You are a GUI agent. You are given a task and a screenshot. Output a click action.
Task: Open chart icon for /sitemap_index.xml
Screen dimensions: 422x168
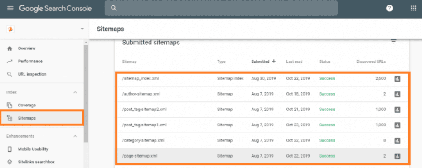tap(397, 79)
